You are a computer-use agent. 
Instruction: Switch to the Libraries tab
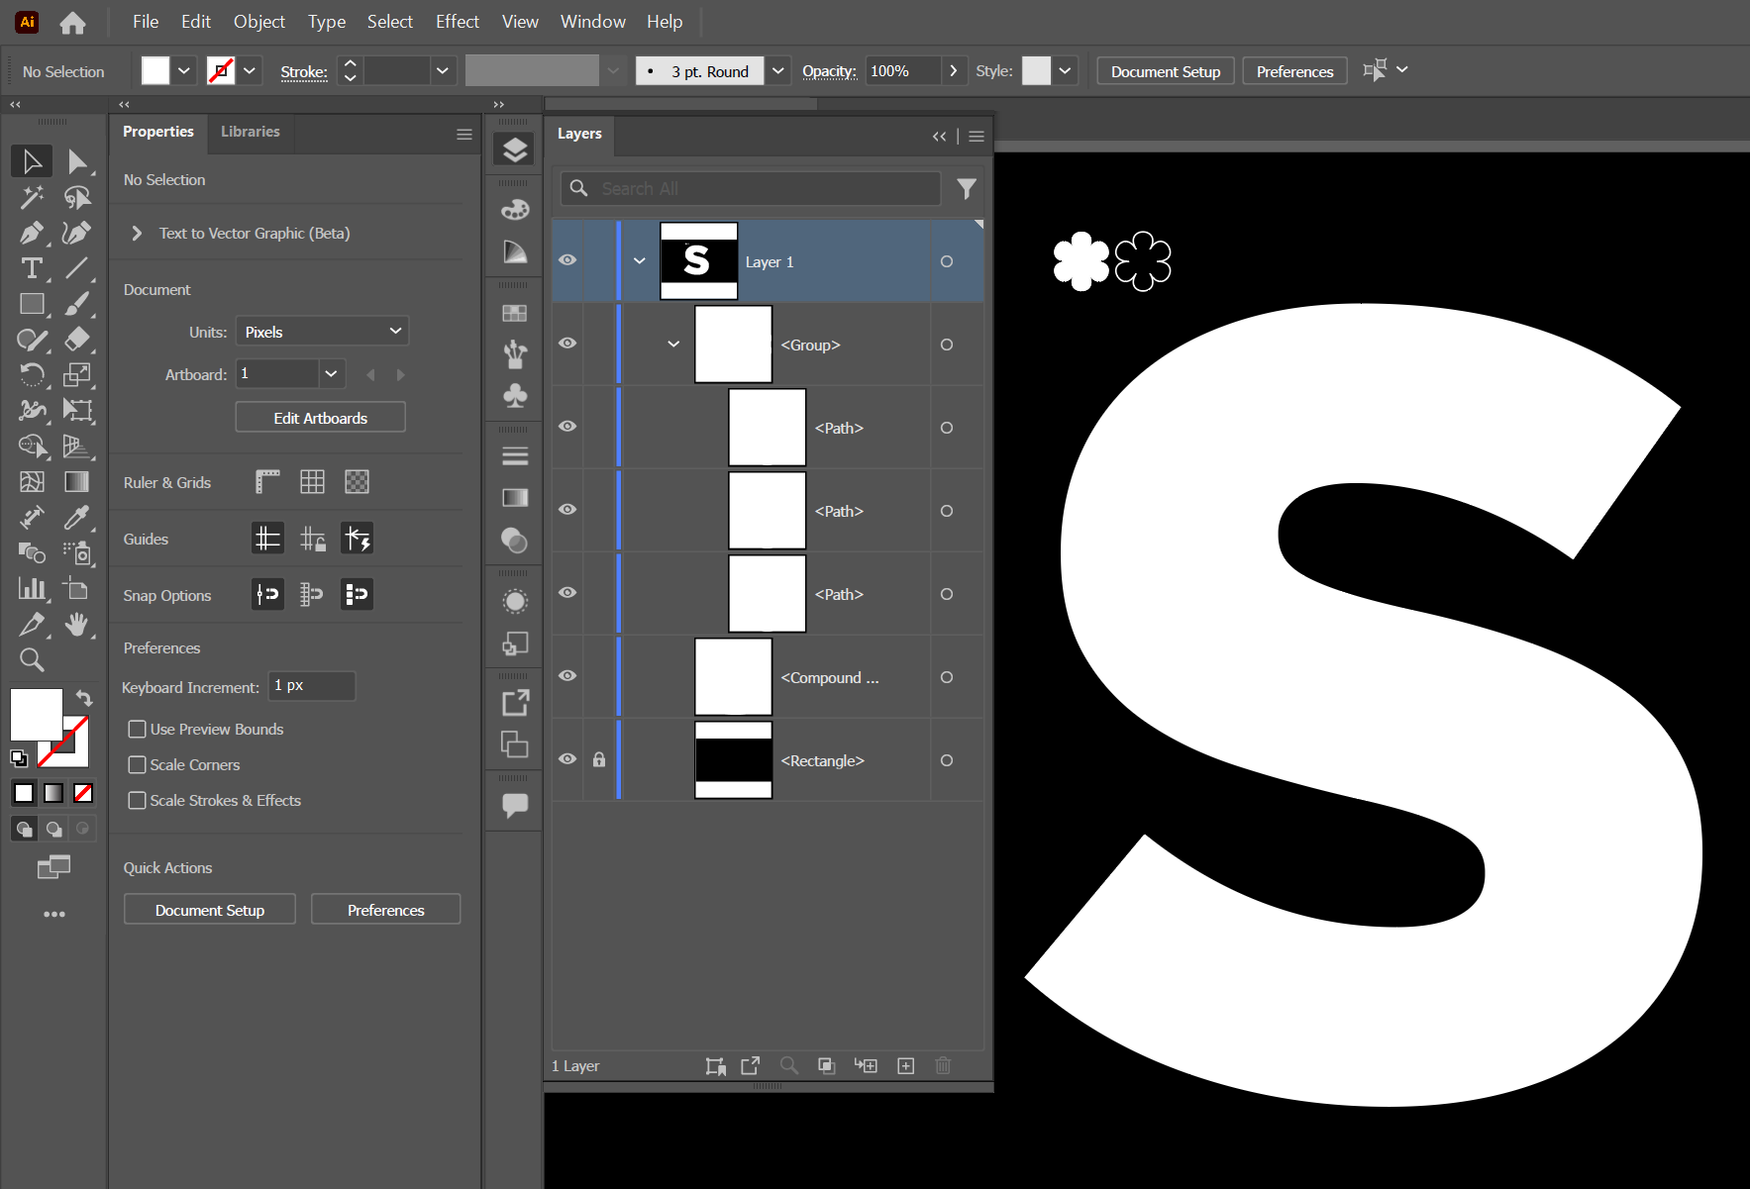click(x=250, y=132)
